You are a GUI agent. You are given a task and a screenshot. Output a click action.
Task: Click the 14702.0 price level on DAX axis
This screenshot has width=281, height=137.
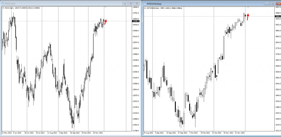pyautogui.click(x=136, y=13)
